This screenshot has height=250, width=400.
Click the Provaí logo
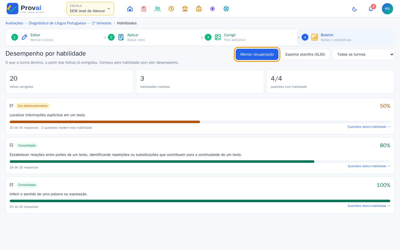click(x=25, y=9)
